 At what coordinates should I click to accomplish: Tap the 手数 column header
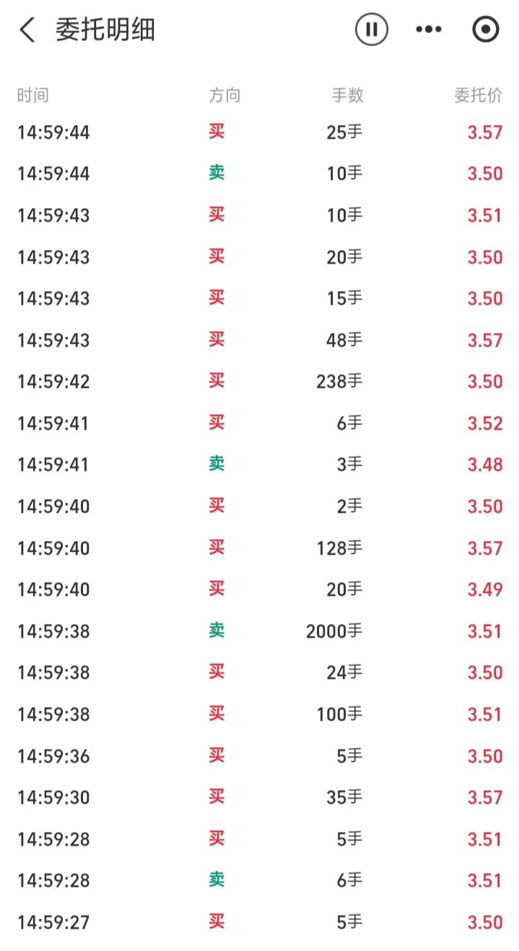[x=347, y=95]
